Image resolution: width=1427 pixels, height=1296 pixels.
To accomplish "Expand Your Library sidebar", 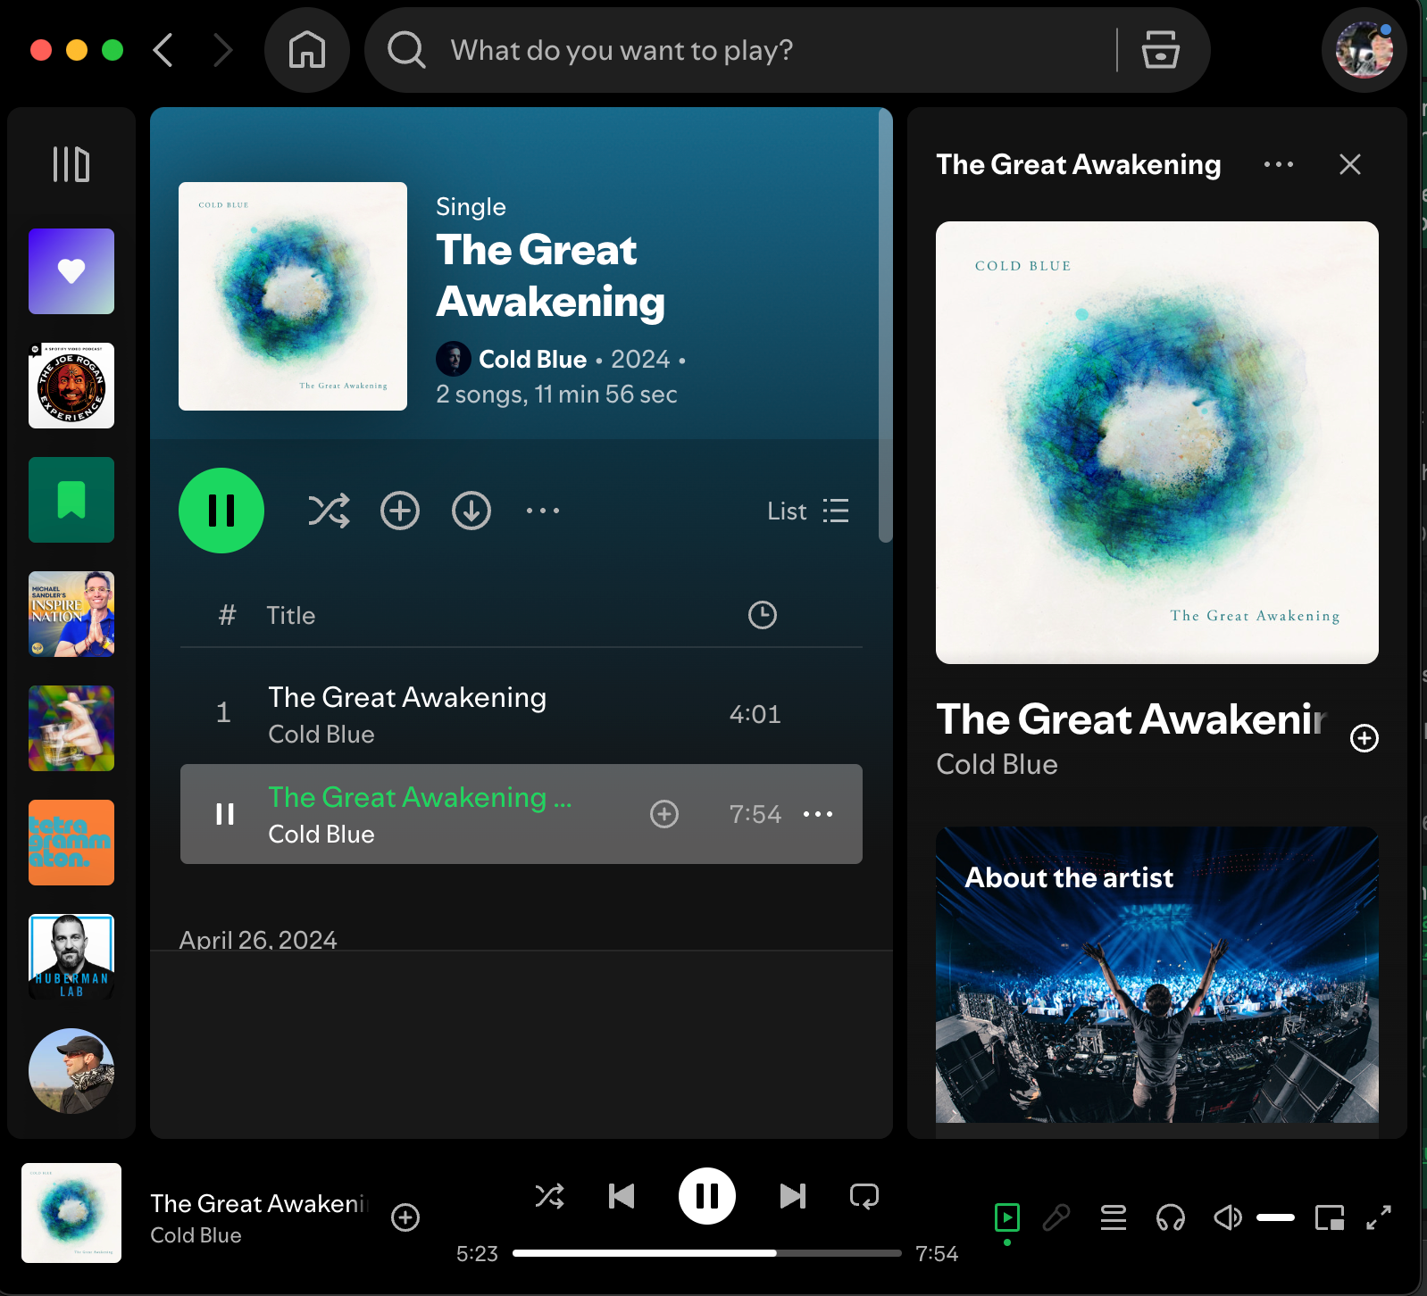I will click(71, 164).
